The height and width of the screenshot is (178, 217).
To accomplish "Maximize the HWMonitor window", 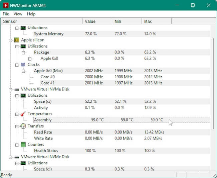I will coord(193,5).
